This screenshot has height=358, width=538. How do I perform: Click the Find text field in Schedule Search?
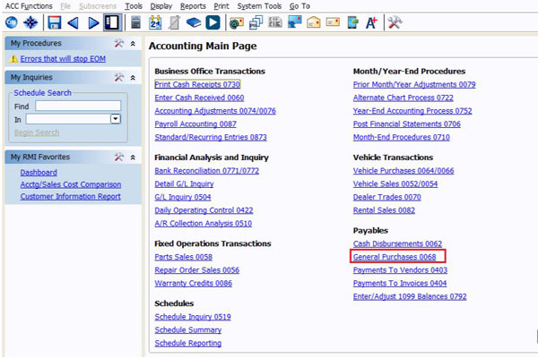click(x=78, y=106)
